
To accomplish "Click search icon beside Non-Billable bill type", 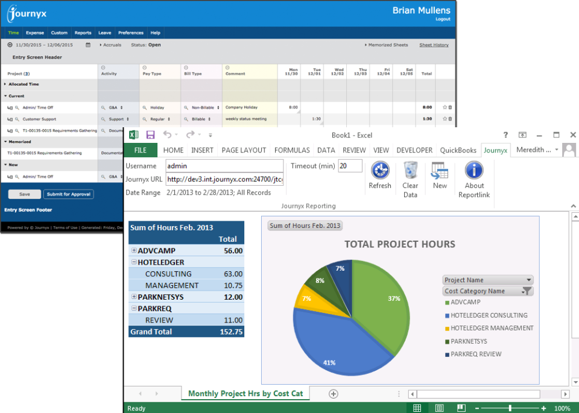I will tap(186, 108).
